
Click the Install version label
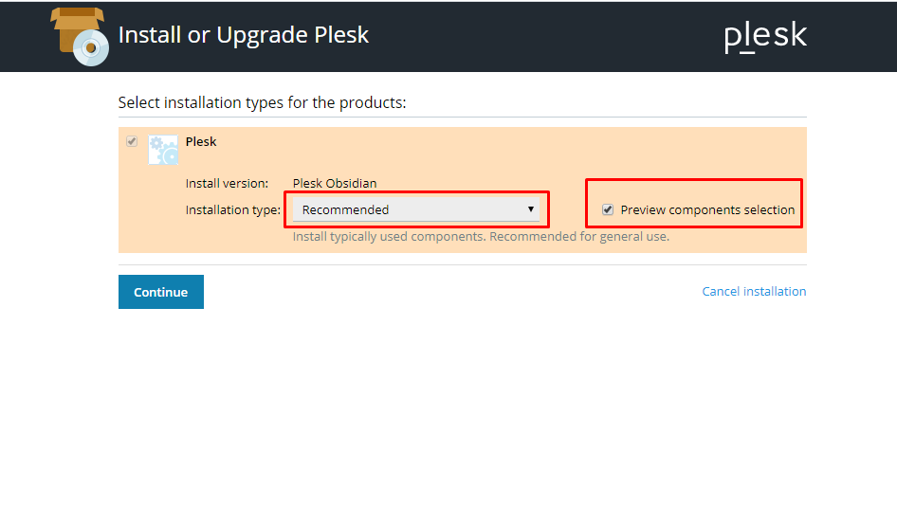coord(227,184)
